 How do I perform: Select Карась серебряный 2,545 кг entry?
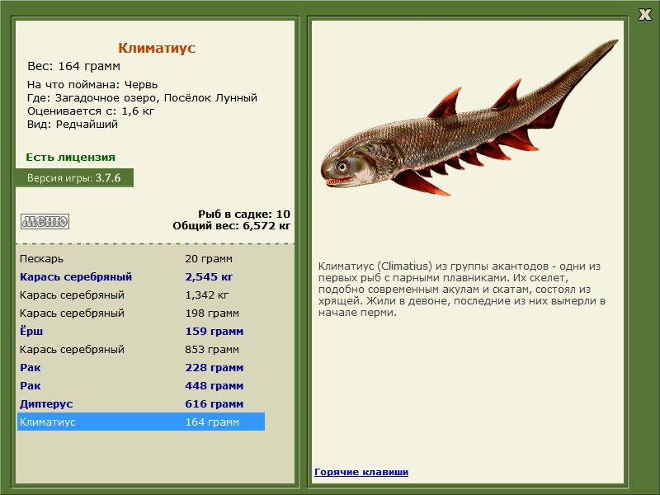point(141,276)
